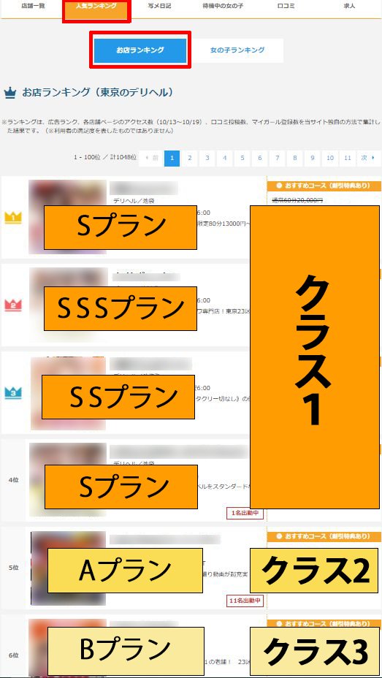Click the お店ランキング(東京のデリヘル) heading
Image resolution: width=382 pixels, height=678 pixels.
coord(98,93)
